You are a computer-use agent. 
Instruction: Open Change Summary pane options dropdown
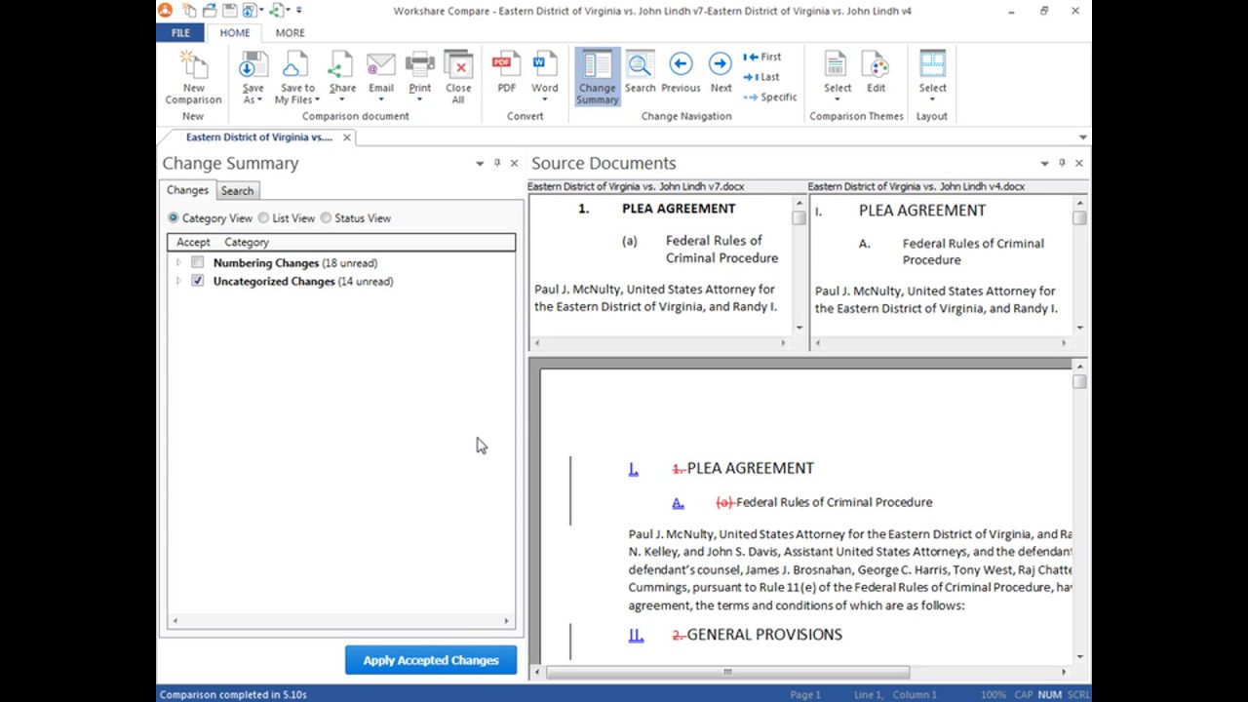click(x=480, y=164)
